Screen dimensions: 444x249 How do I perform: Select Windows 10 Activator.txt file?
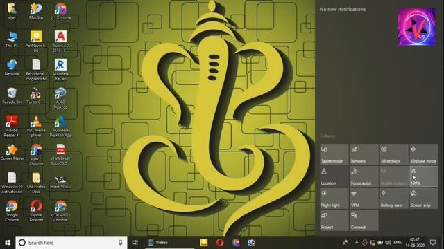(12, 183)
